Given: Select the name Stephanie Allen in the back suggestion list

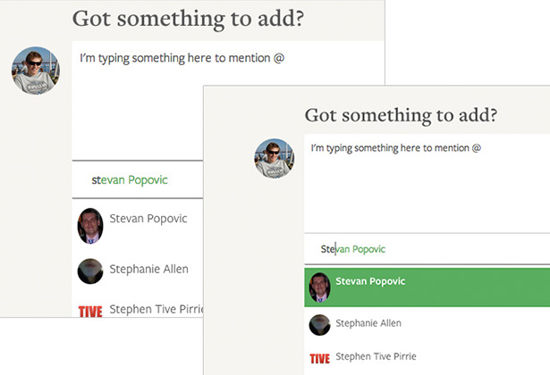Looking at the screenshot, I should [148, 269].
